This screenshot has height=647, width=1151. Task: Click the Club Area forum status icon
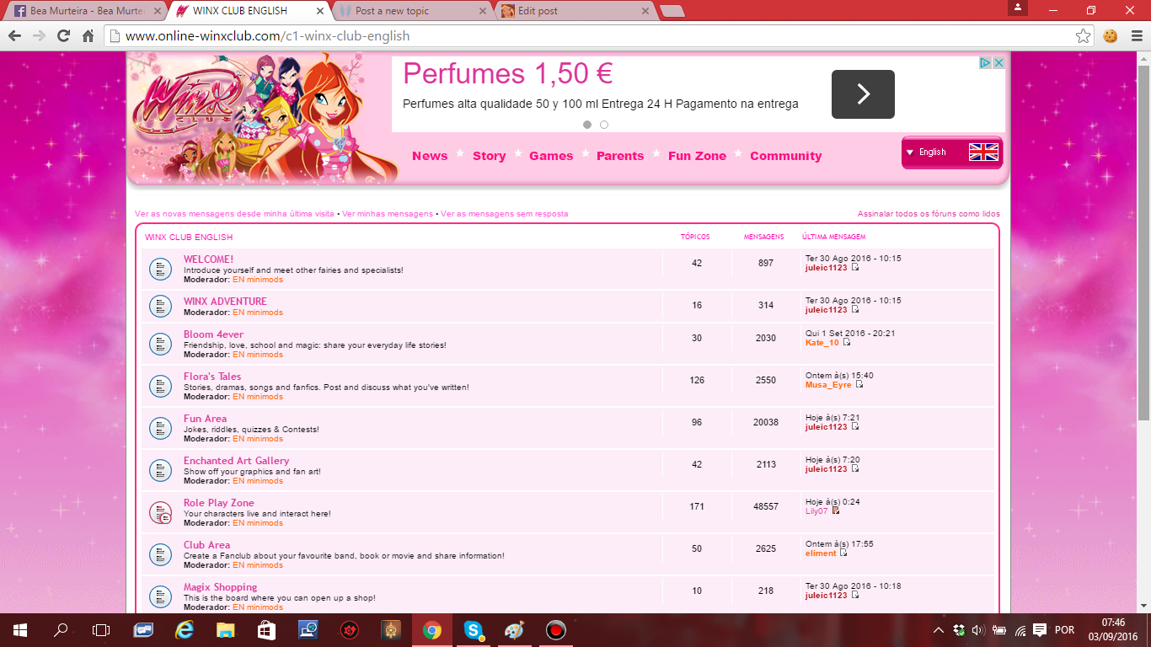[160, 554]
